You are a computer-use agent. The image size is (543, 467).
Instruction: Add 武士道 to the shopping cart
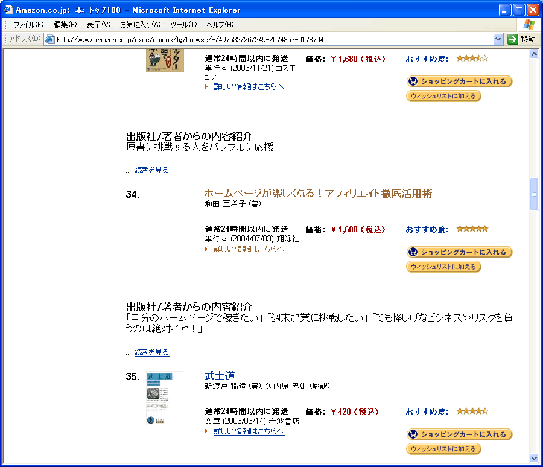point(459,434)
